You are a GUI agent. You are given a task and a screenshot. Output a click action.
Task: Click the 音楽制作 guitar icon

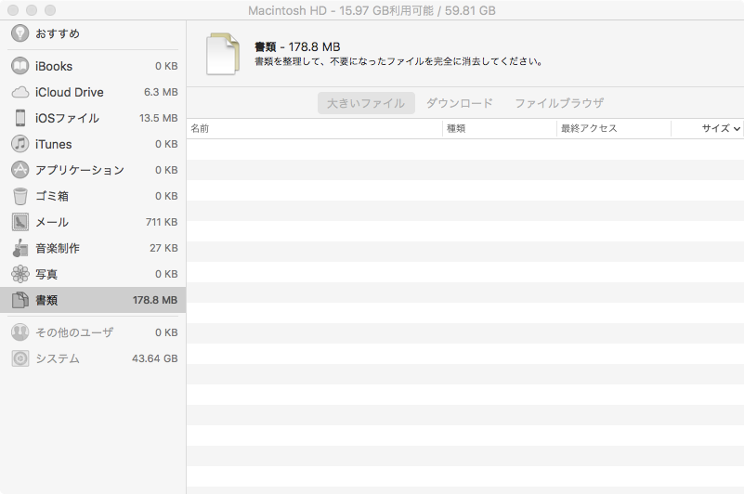[x=20, y=248]
